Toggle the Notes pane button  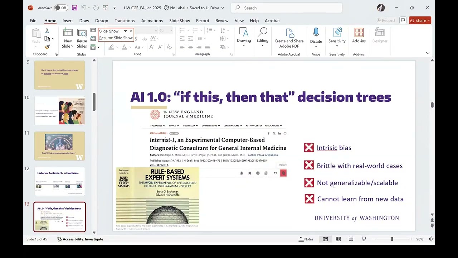pyautogui.click(x=306, y=239)
